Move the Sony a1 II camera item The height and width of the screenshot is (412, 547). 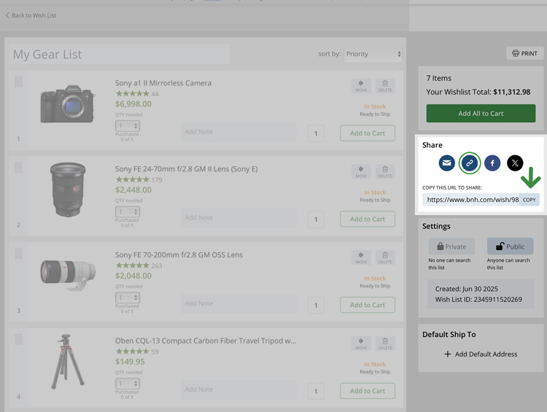pyautogui.click(x=361, y=85)
